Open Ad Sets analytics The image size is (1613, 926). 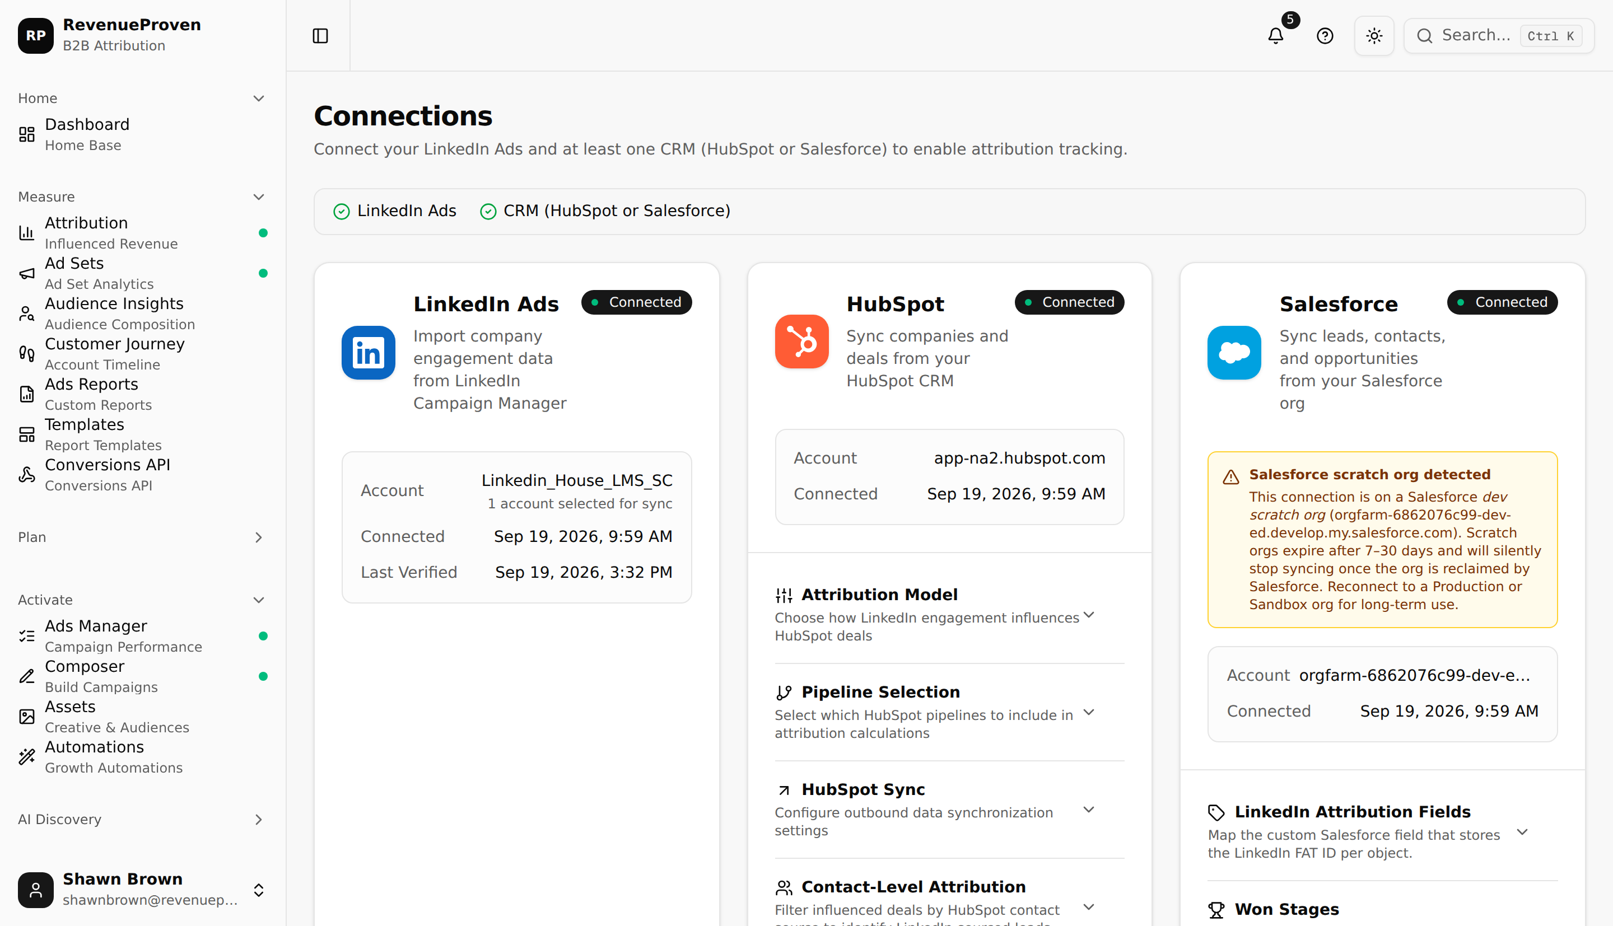click(x=143, y=273)
